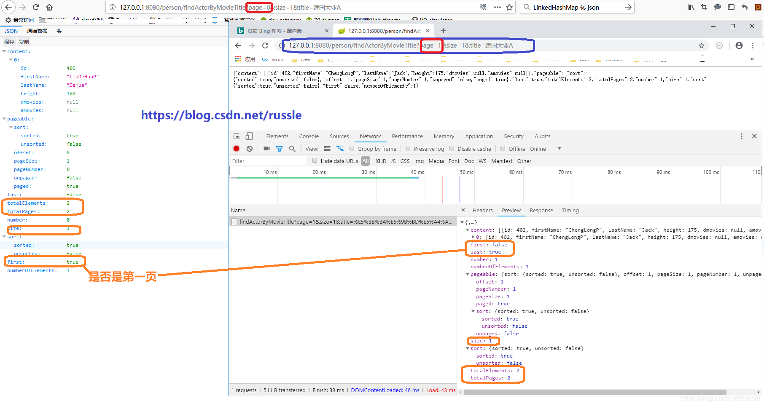The height and width of the screenshot is (406, 764).
Task: Activate the inspect element picker
Action: point(237,136)
